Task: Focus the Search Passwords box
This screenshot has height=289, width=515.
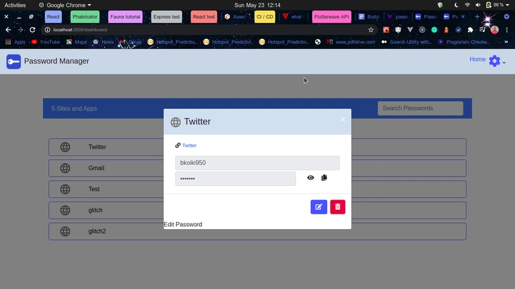Action: (420, 108)
